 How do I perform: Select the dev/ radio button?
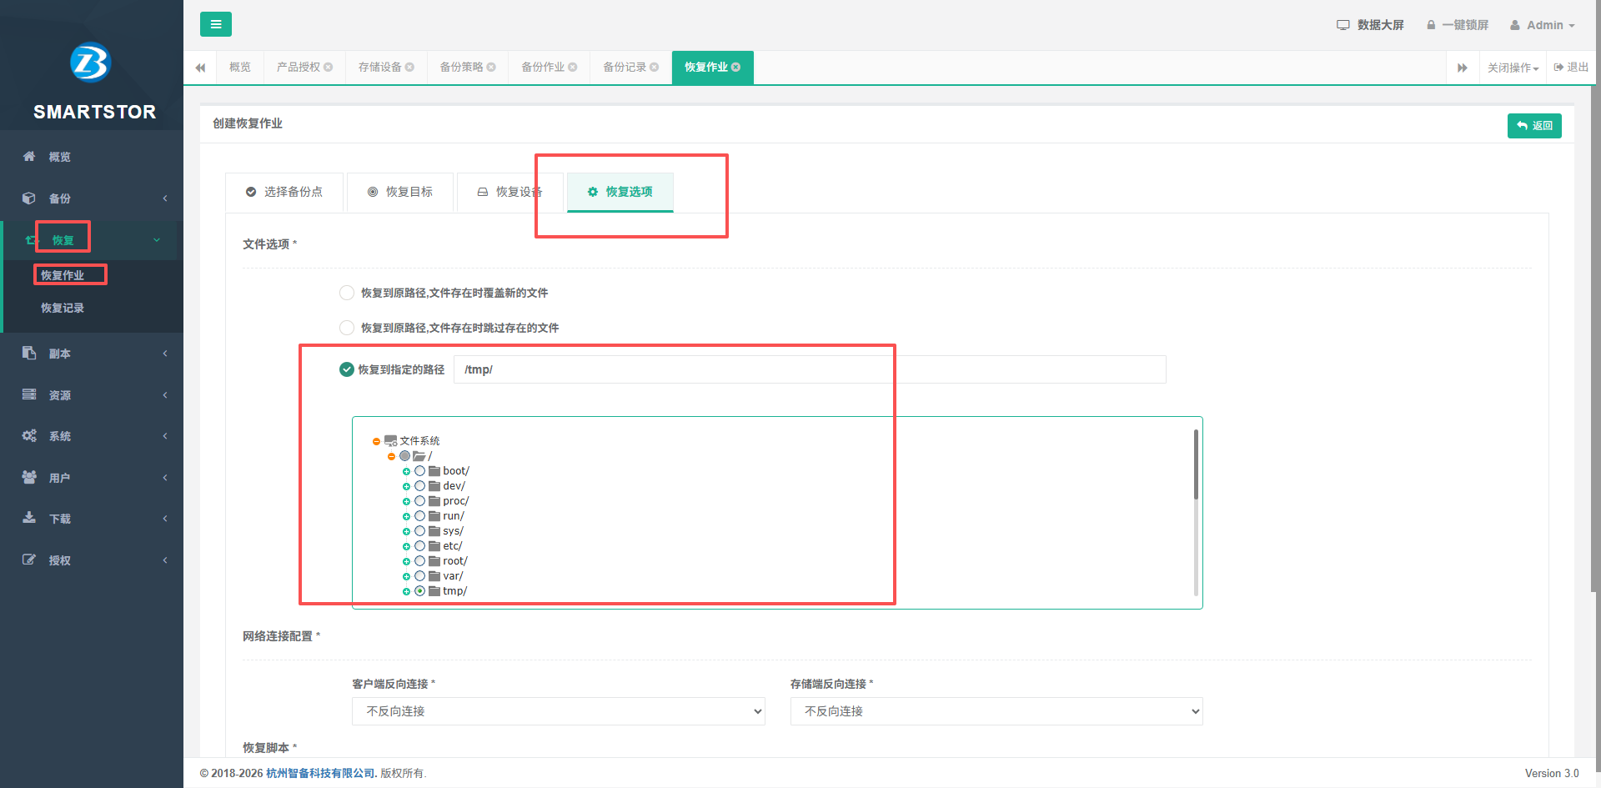[420, 486]
